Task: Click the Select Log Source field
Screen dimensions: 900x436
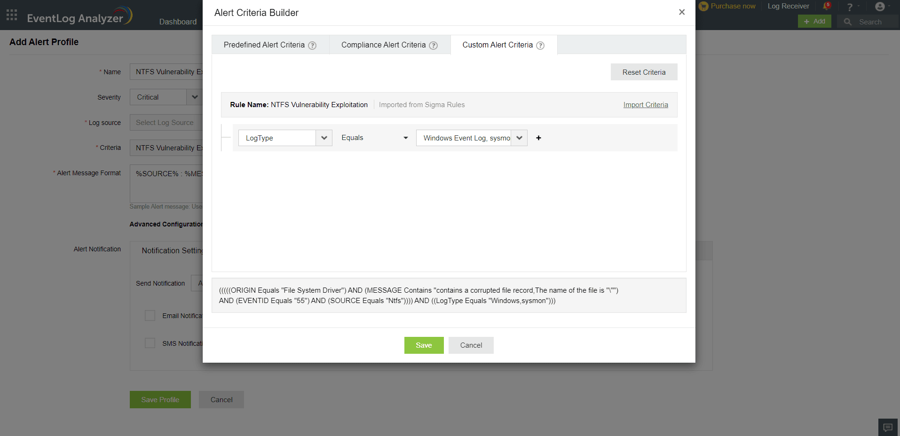Action: pos(166,123)
